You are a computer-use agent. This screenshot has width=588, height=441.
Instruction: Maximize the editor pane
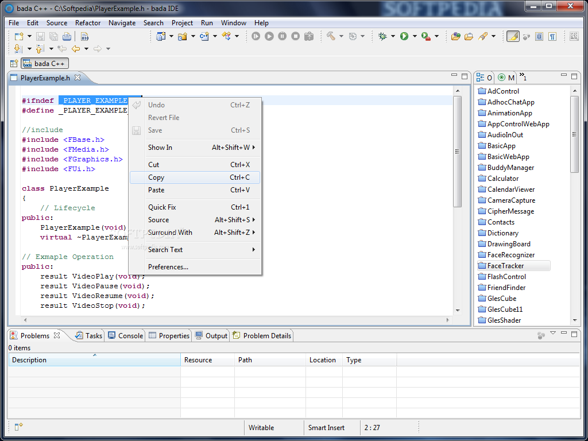(x=465, y=76)
